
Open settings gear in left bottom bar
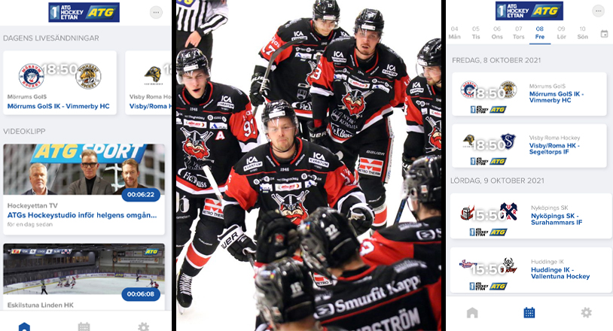tap(143, 326)
